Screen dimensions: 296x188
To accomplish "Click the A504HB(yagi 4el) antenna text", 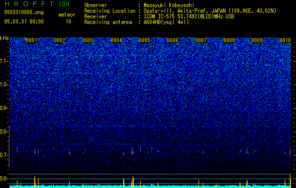I will click(166, 22).
